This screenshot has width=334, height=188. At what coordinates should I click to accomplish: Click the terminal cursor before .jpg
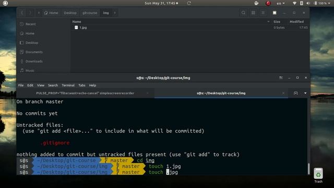coord(168,172)
